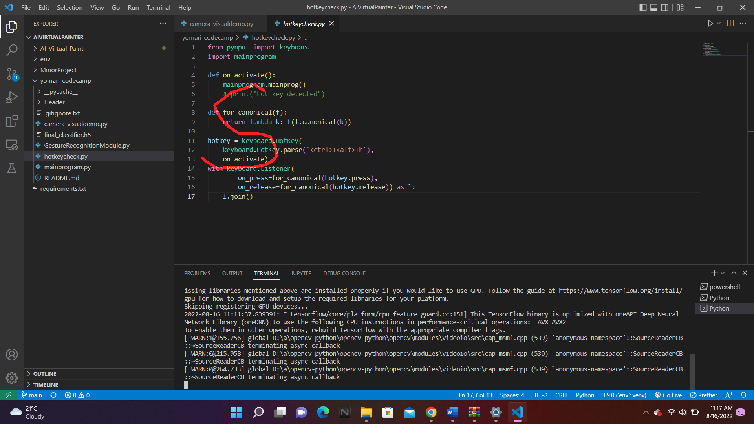
Task: Switch to the OUTPUT panel tab
Action: tap(232, 273)
